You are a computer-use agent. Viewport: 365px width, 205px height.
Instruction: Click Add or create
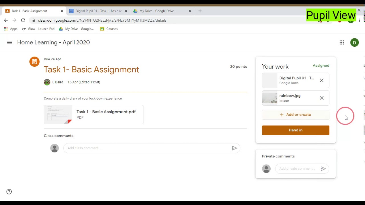coord(296,115)
